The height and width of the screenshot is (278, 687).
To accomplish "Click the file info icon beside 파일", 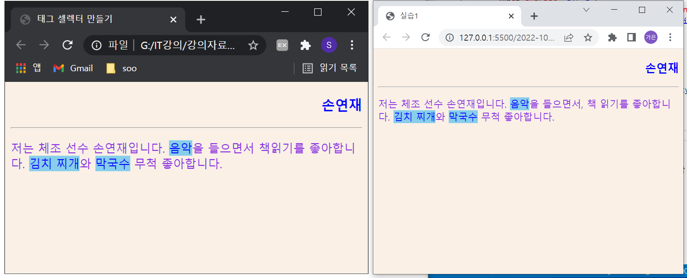I will click(x=96, y=45).
